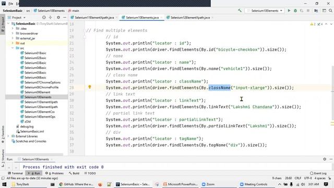Open Scratches and Consoles node
Viewport: 334px width, 188px height.
(x=31, y=141)
